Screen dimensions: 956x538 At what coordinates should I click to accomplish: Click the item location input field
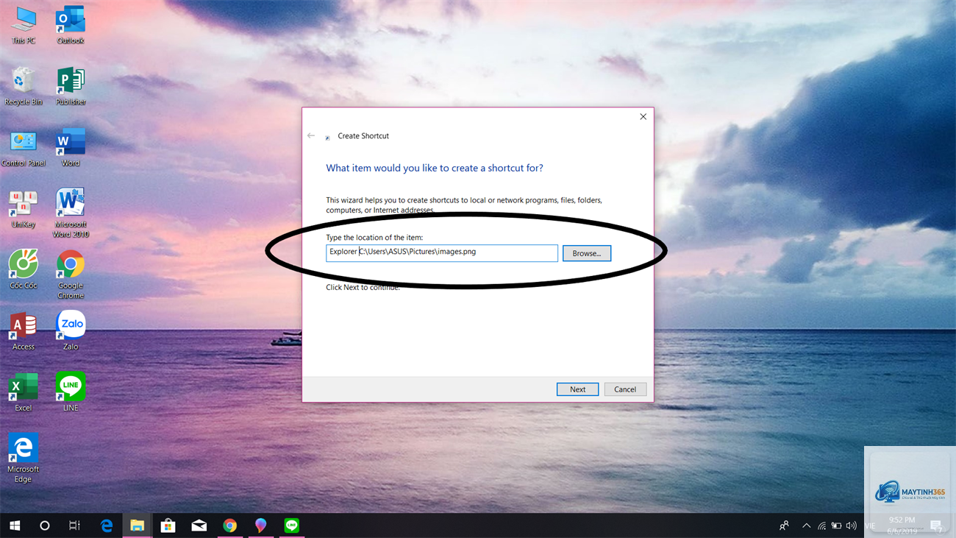[x=442, y=252]
